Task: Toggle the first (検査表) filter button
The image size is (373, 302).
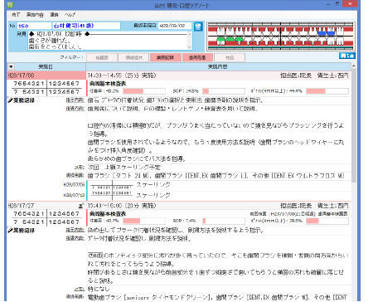Action: tap(102, 58)
